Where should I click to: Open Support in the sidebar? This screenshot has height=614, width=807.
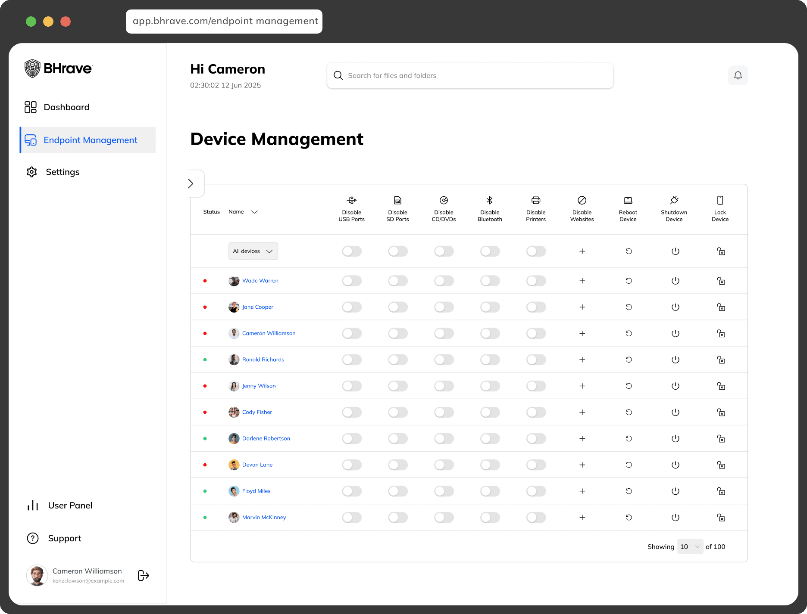pos(54,538)
